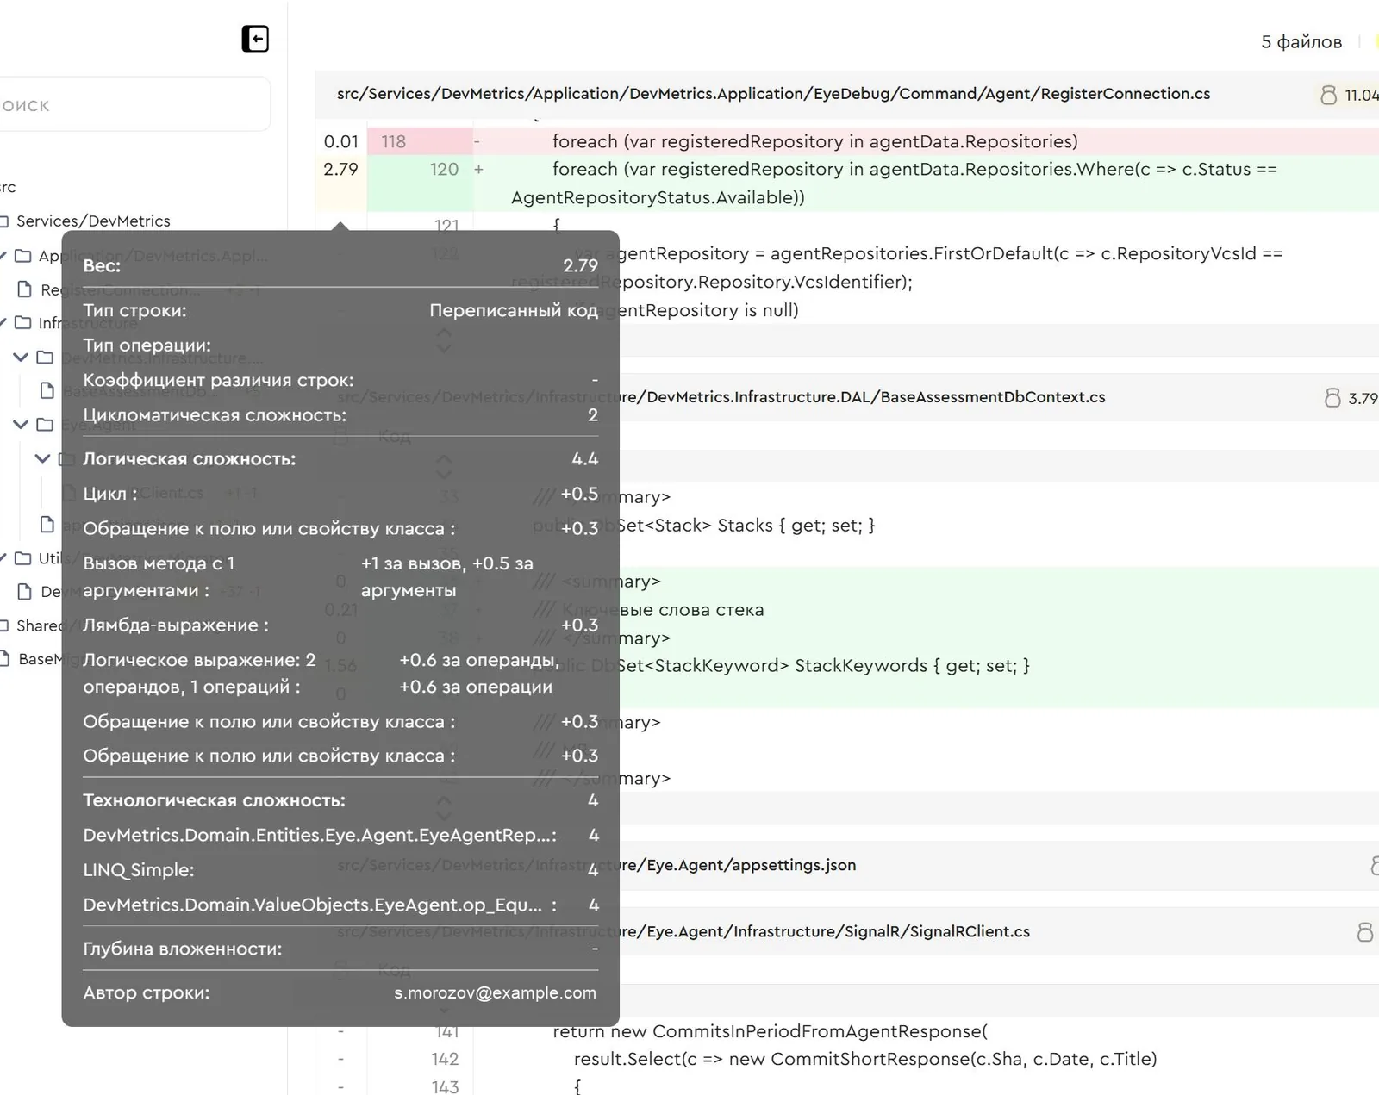Open the appsettings file icon in tree
This screenshot has width=1379, height=1095.
(x=47, y=524)
